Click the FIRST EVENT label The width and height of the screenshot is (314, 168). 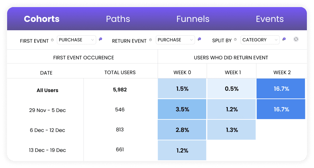coord(34,41)
